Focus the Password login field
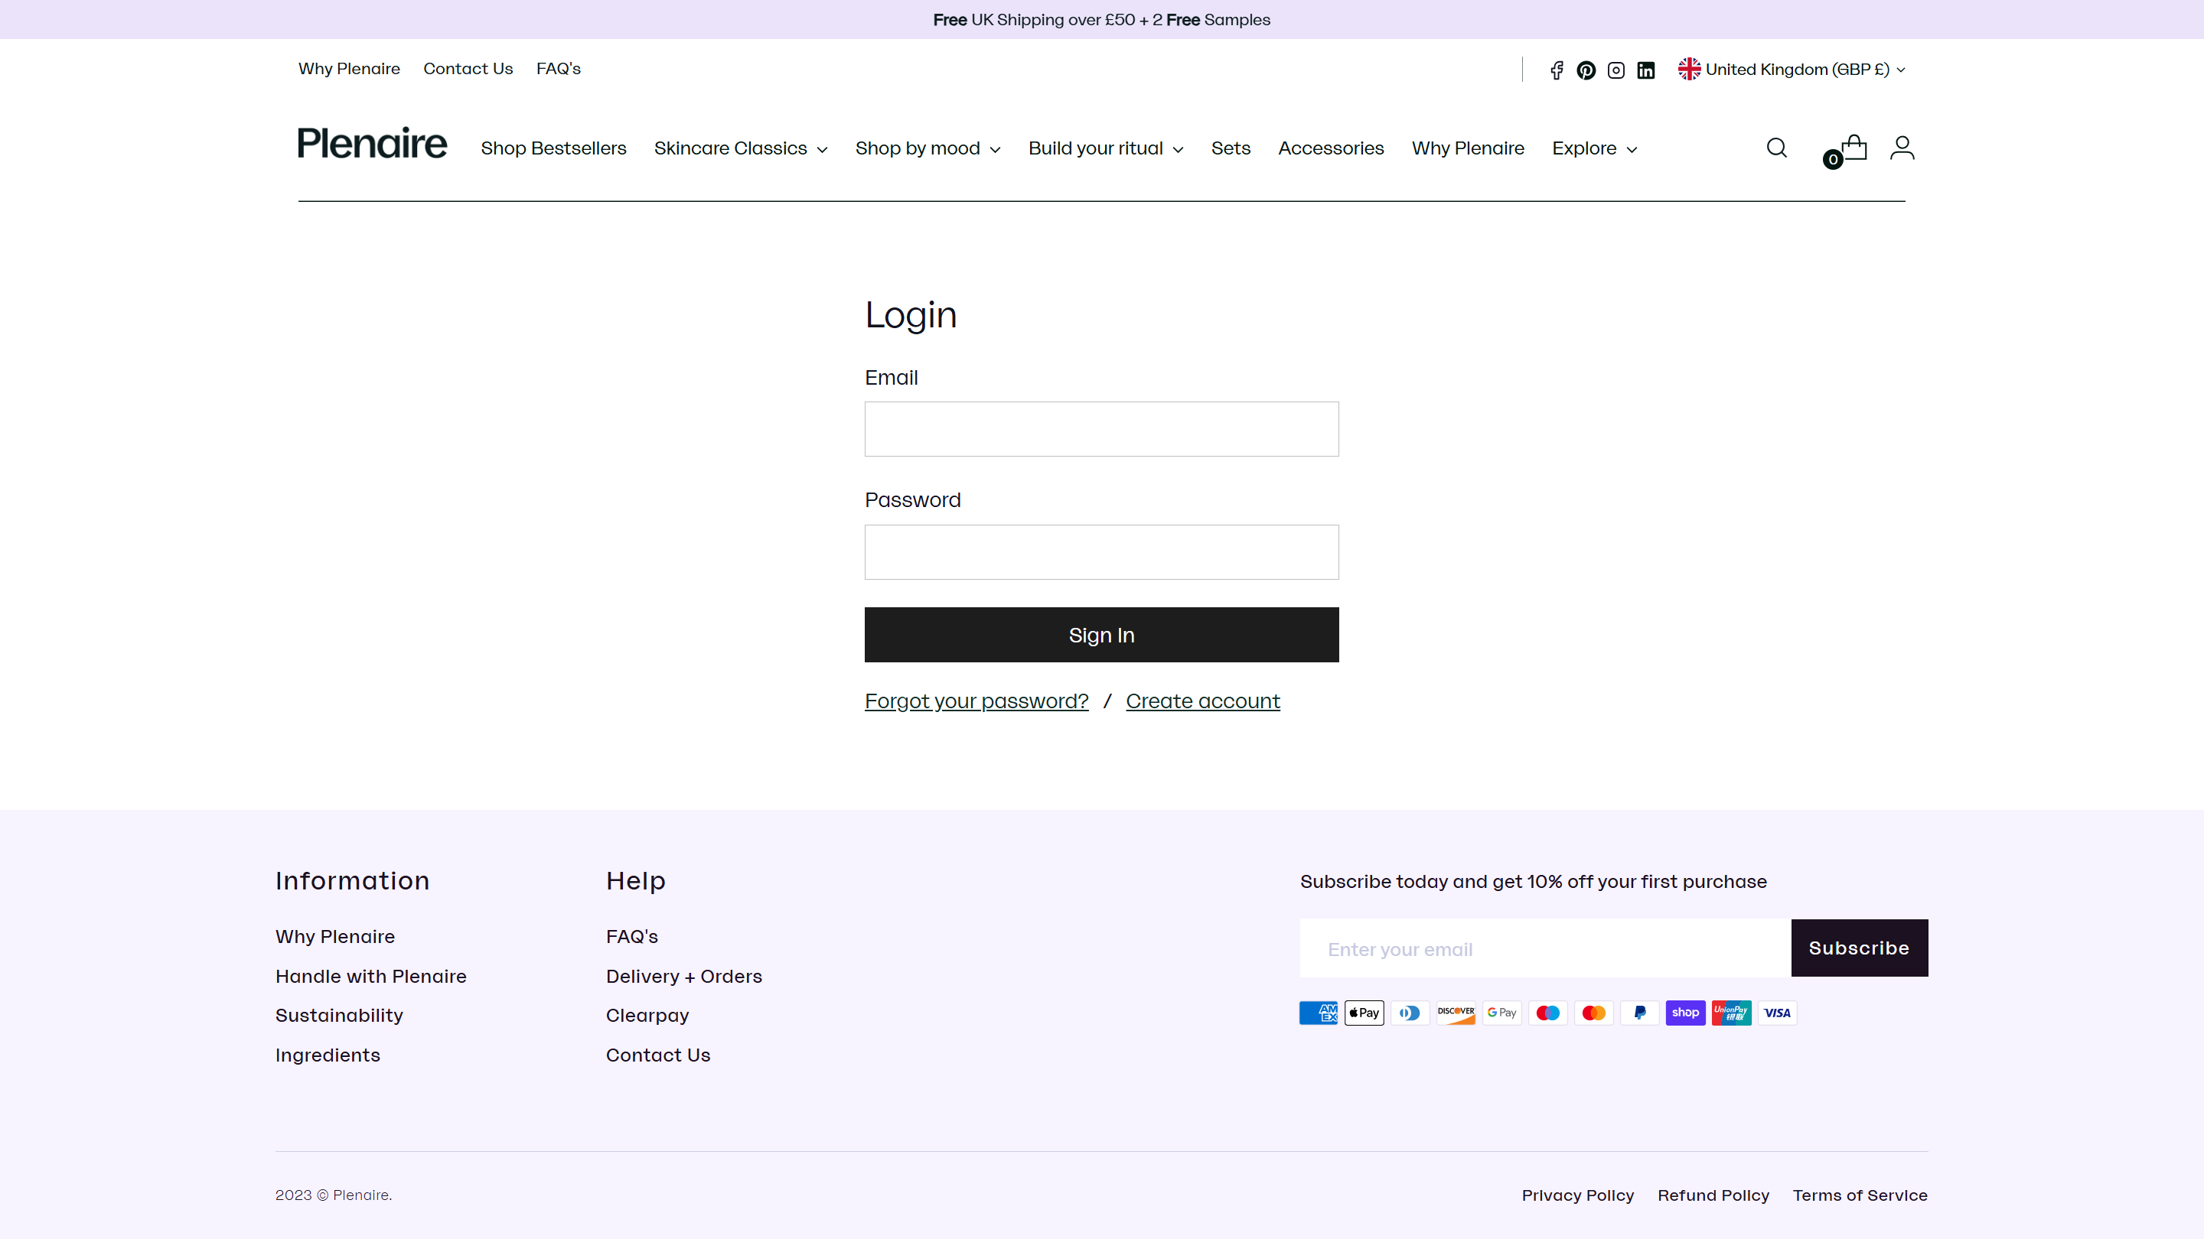 click(x=1101, y=552)
